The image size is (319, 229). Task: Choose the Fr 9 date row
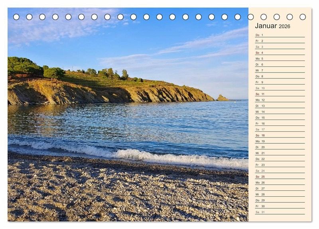[x=280, y=82]
